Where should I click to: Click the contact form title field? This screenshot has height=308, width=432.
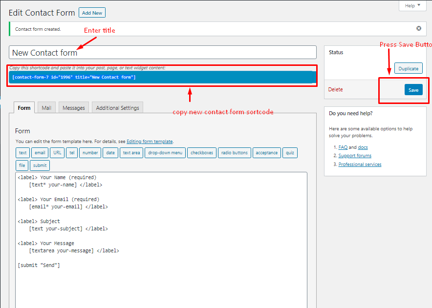(x=162, y=53)
